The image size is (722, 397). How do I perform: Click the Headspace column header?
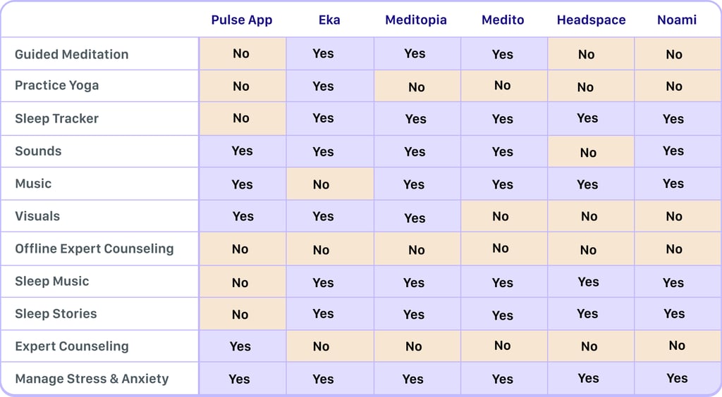pyautogui.click(x=591, y=20)
